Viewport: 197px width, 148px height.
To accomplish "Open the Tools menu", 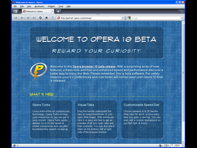I will click(x=61, y=6).
